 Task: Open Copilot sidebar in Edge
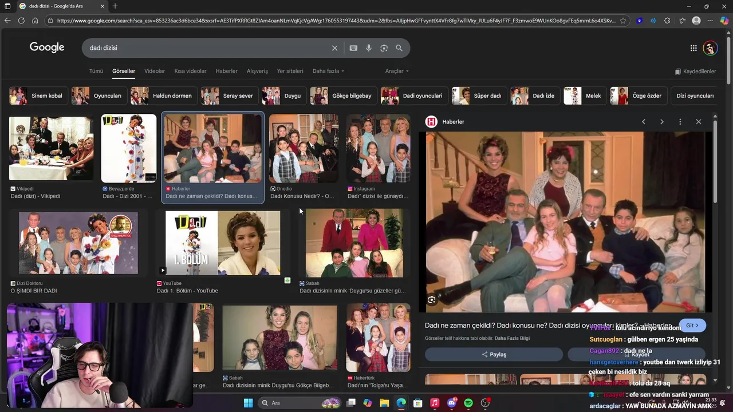tap(724, 21)
